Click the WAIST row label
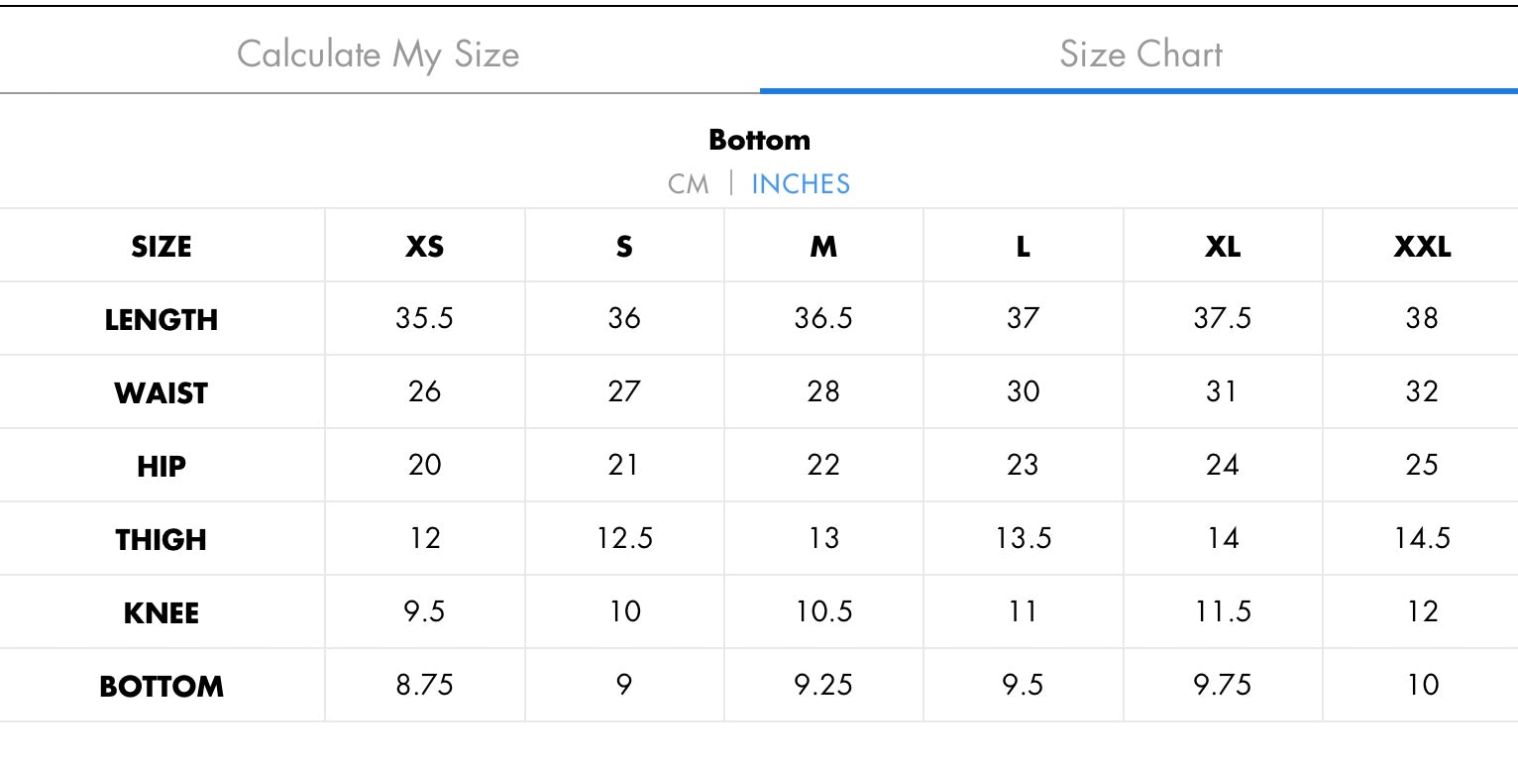The height and width of the screenshot is (767, 1518). (162, 393)
